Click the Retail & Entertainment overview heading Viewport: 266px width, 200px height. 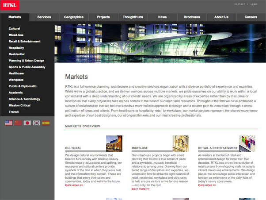click(x=218, y=148)
